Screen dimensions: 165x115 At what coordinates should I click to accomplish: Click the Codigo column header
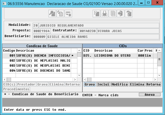tap(9, 51)
